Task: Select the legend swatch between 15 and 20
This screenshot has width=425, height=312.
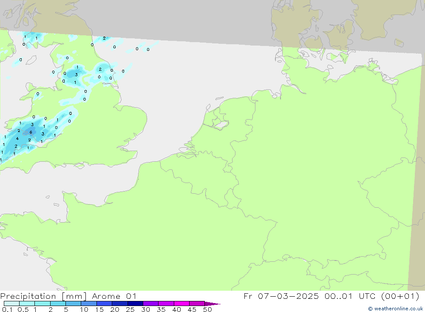Action: pyautogui.click(x=105, y=303)
